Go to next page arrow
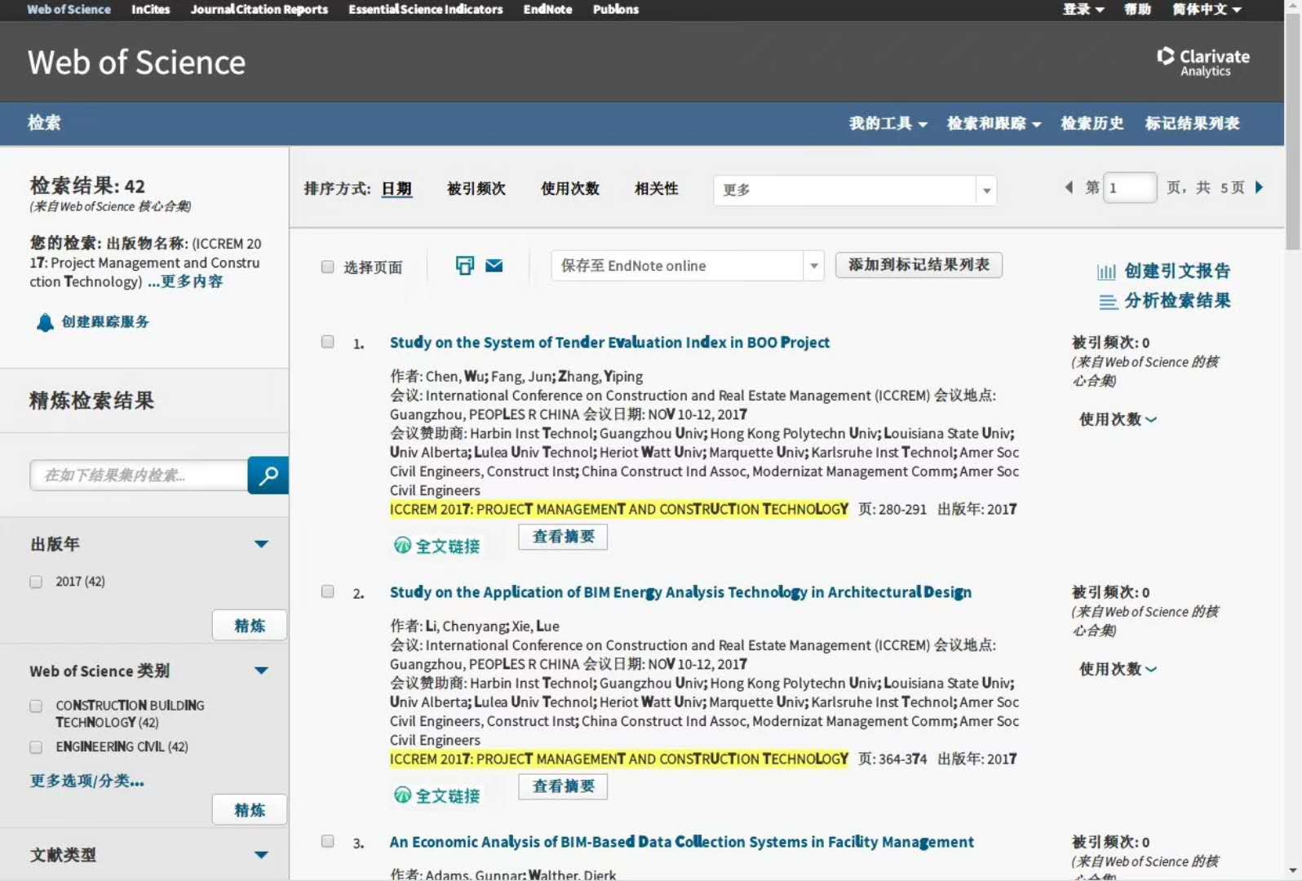Image resolution: width=1302 pixels, height=881 pixels. tap(1259, 188)
